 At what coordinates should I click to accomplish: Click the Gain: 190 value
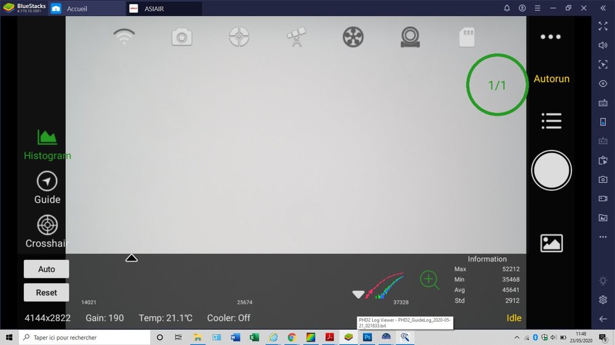pos(105,318)
